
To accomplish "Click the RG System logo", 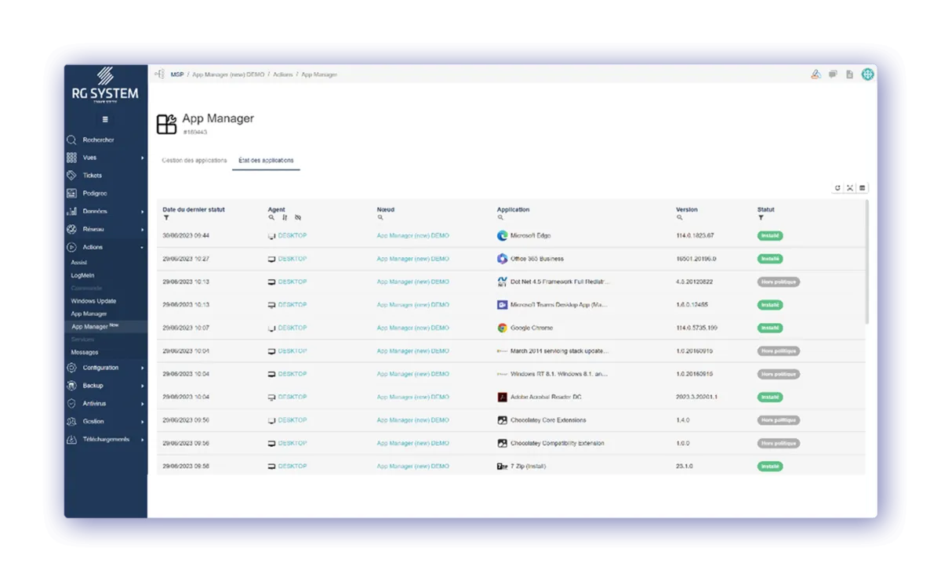I will tap(105, 85).
